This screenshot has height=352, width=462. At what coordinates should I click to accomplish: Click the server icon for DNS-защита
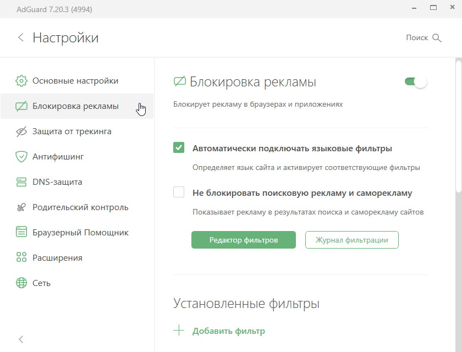(x=21, y=182)
